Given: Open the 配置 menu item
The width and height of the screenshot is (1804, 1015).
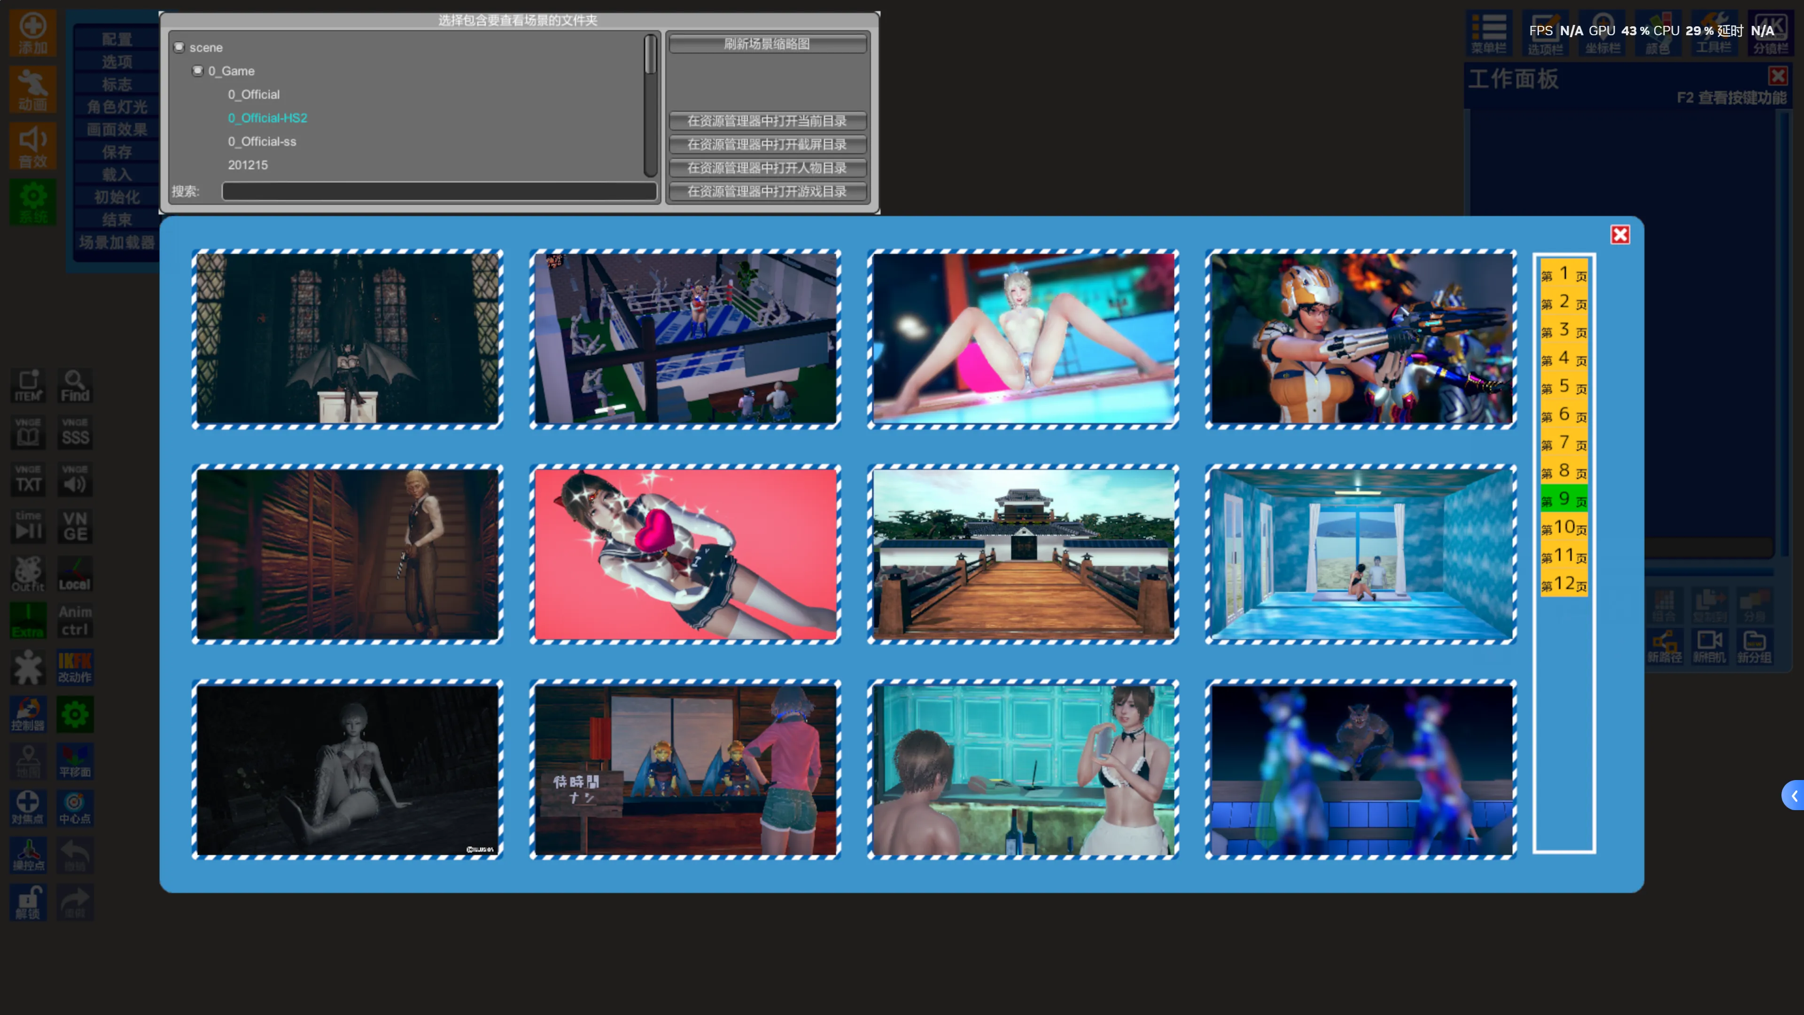Looking at the screenshot, I should (x=116, y=39).
